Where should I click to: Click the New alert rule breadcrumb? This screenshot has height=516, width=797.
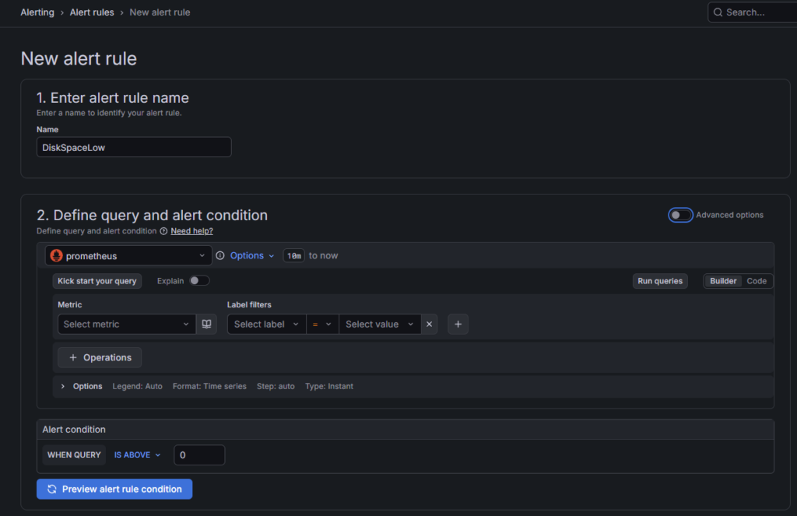tap(160, 12)
